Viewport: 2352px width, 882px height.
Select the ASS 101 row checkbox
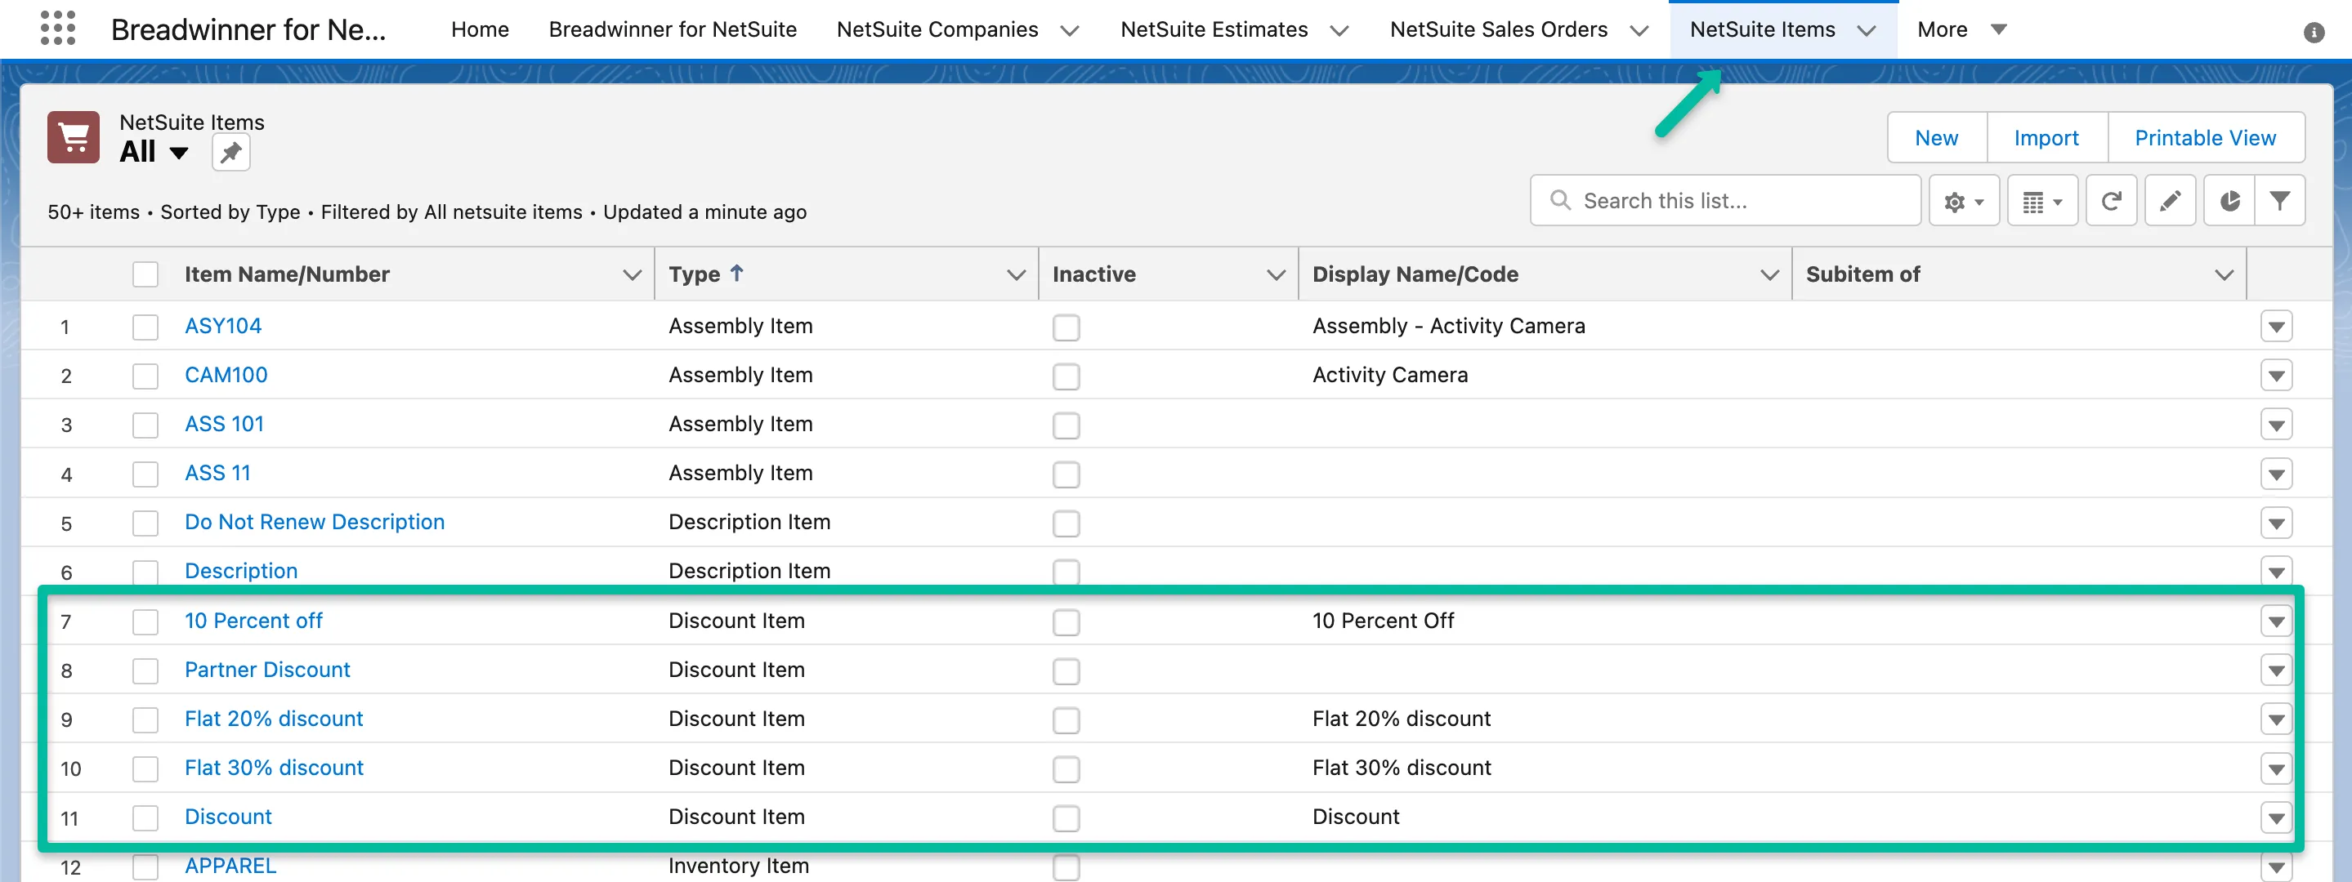coord(145,425)
